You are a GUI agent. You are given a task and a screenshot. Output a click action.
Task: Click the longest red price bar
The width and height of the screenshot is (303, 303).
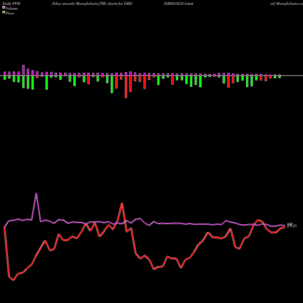coord(126,87)
